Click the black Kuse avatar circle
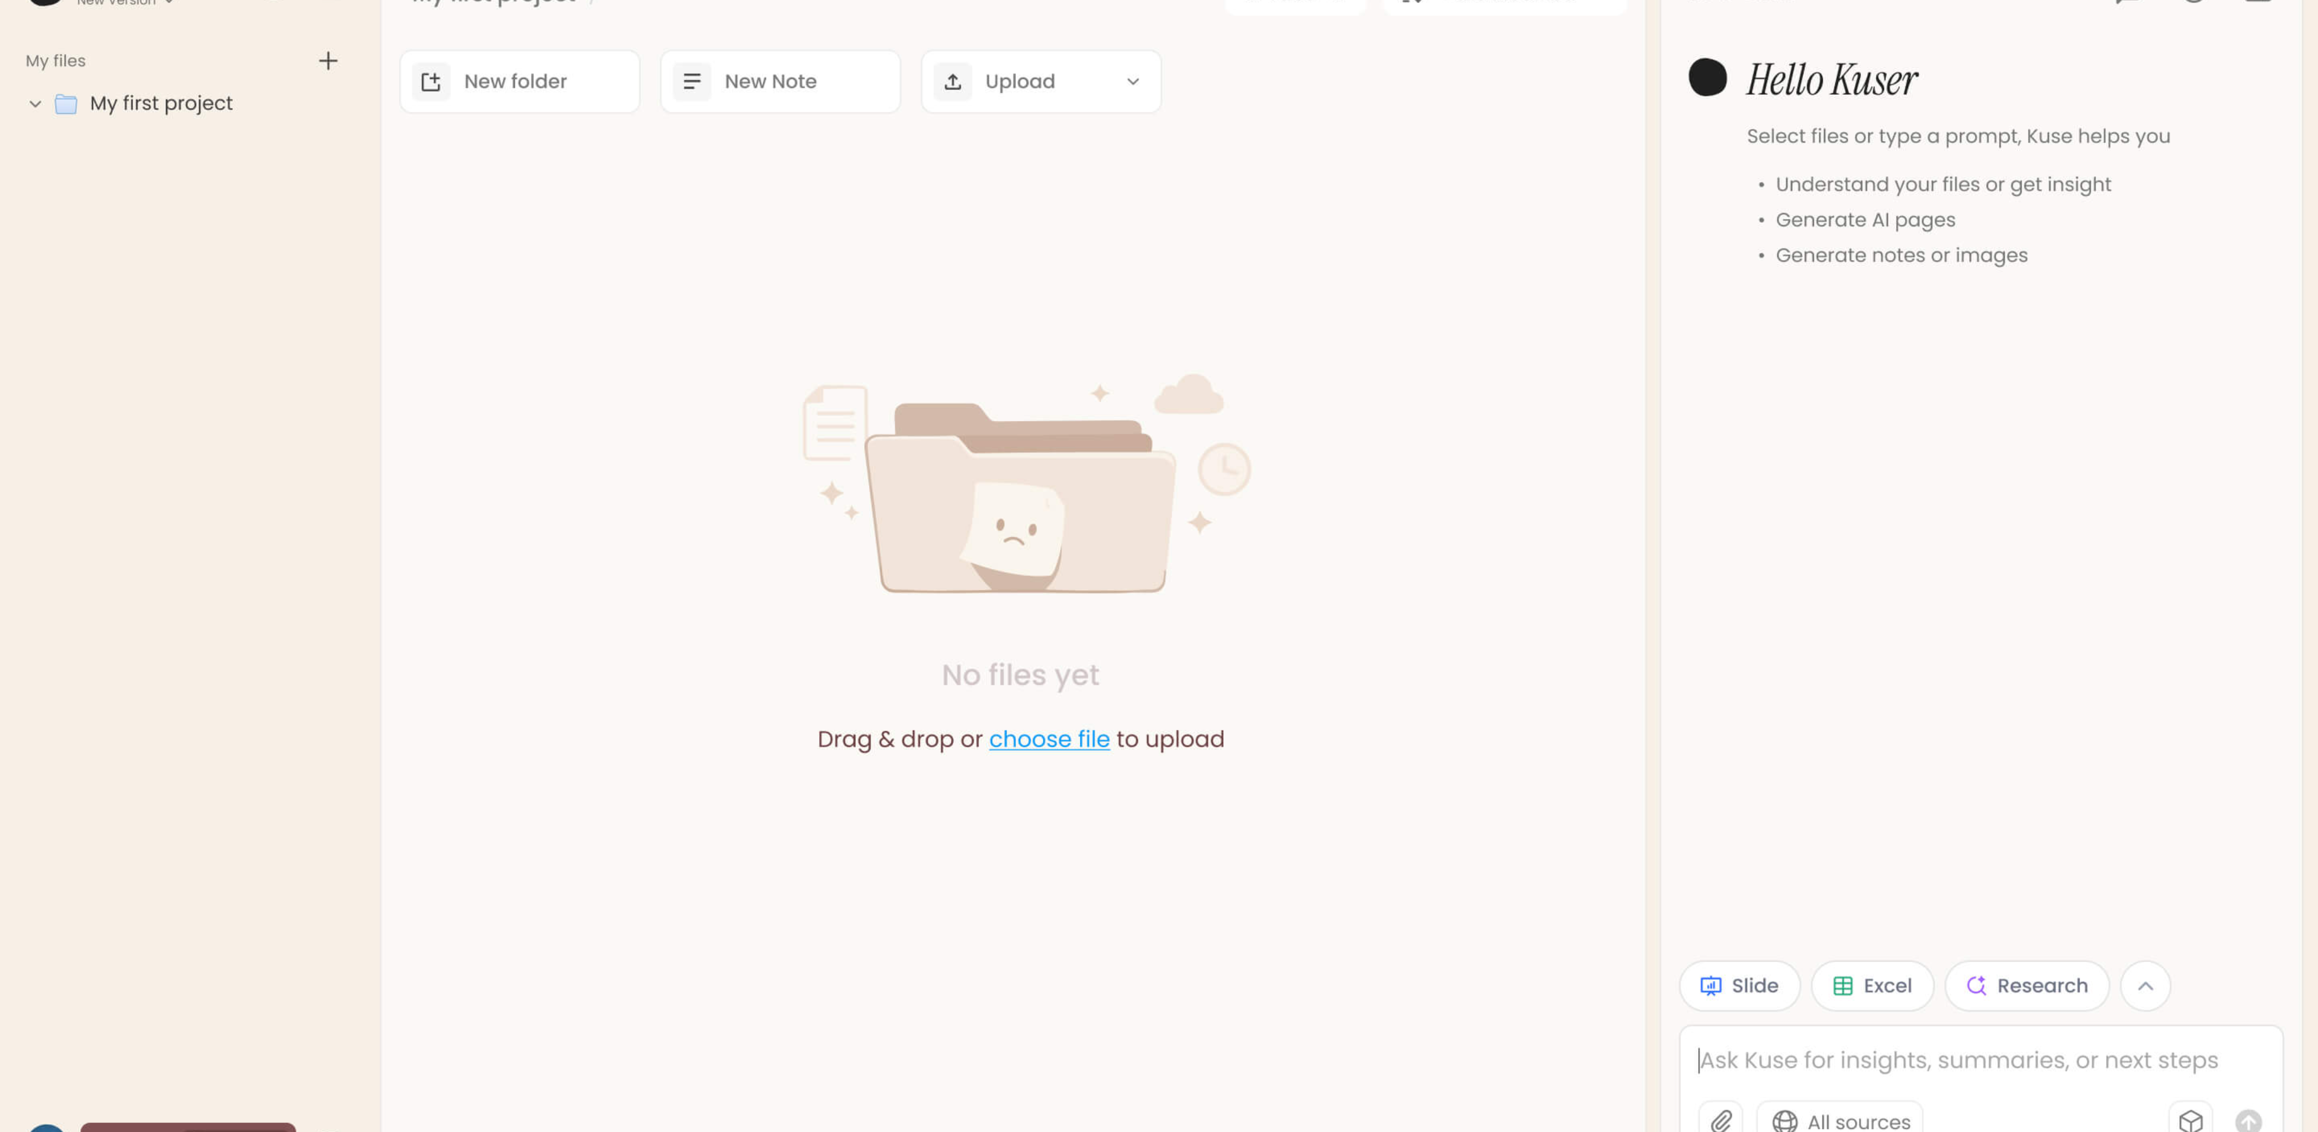This screenshot has width=2318, height=1132. pyautogui.click(x=1707, y=77)
